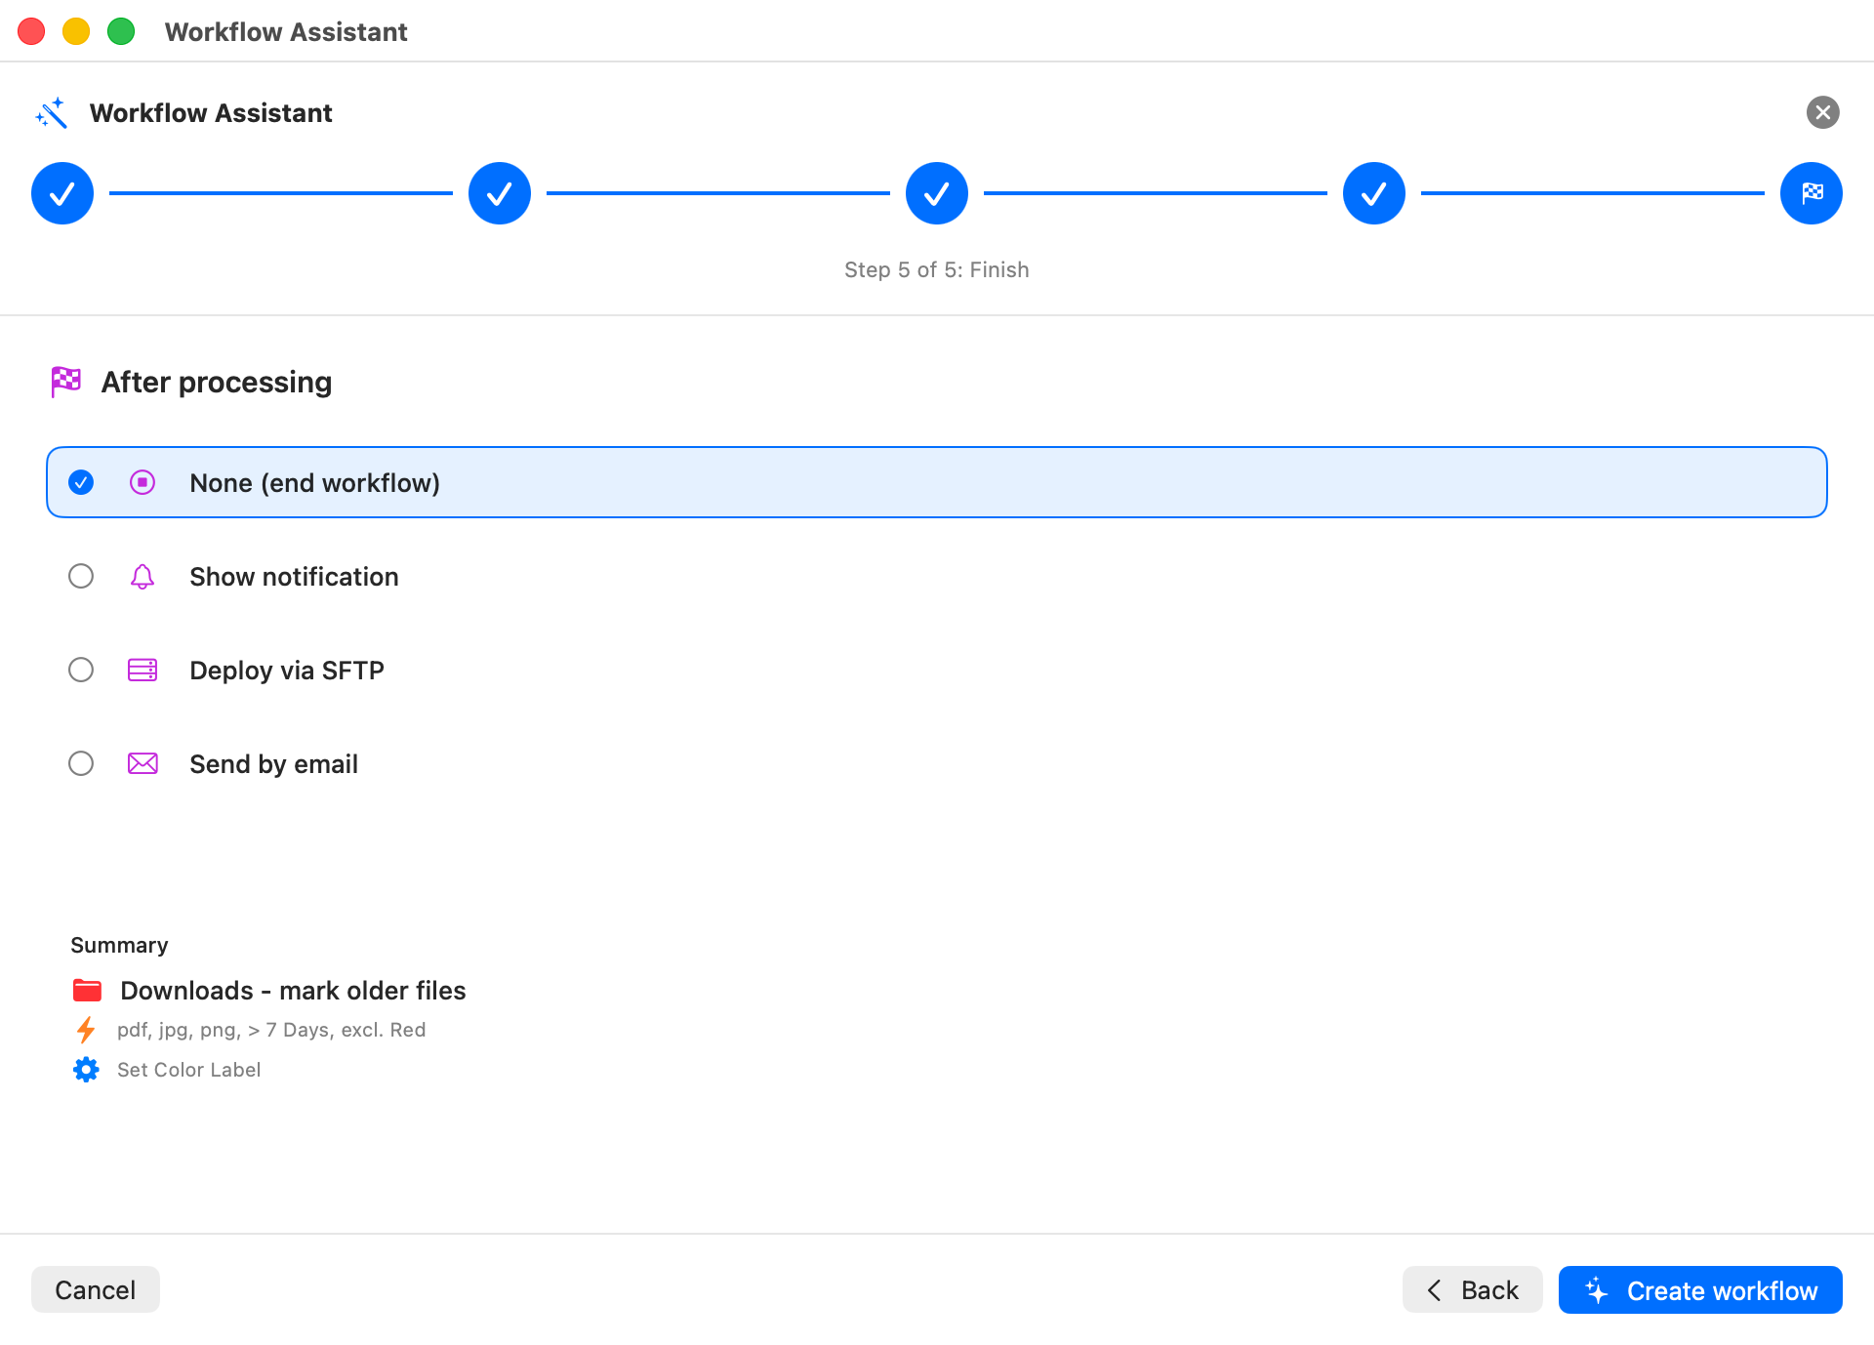Select the Send by email radio button
Image resolution: width=1874 pixels, height=1345 pixels.
[81, 763]
